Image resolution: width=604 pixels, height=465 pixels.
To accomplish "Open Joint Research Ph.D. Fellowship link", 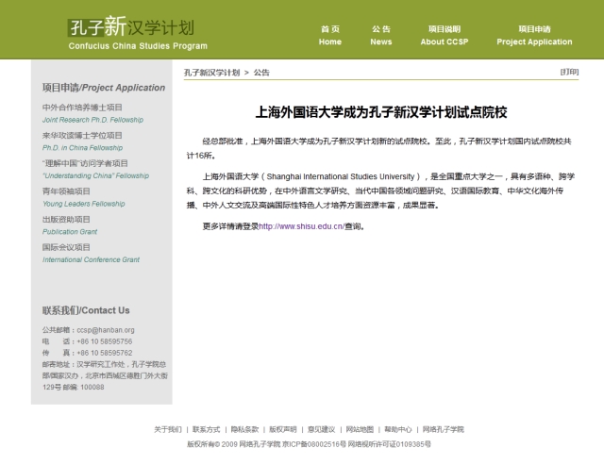I will point(92,114).
